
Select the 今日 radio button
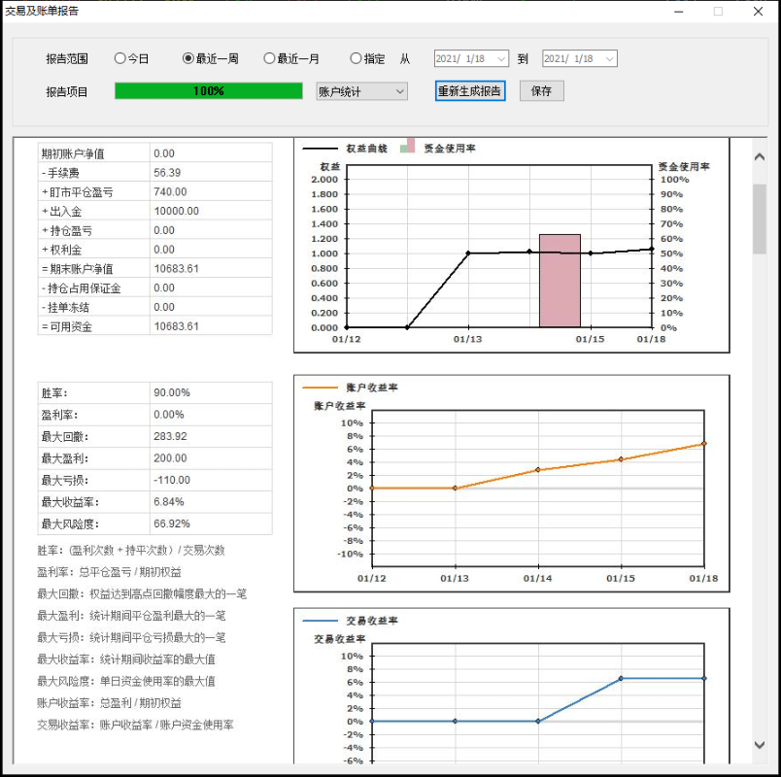click(x=120, y=58)
